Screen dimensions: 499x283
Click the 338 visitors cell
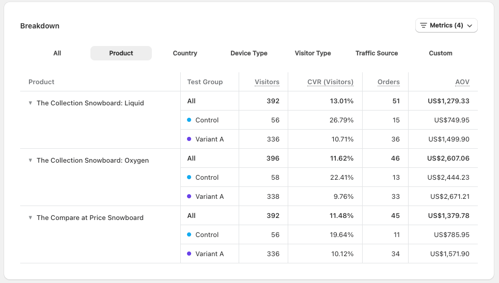point(273,197)
